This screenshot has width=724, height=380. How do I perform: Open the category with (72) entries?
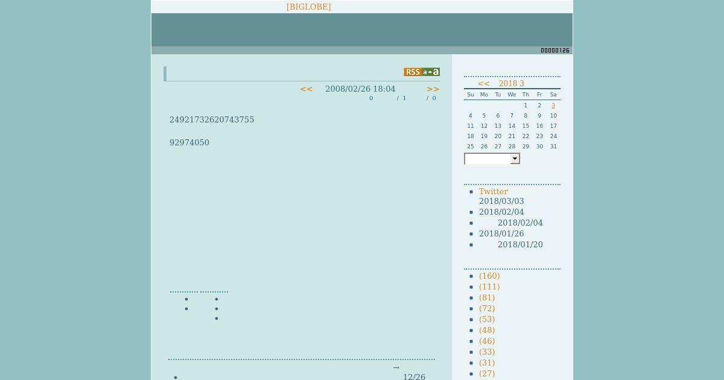(487, 308)
